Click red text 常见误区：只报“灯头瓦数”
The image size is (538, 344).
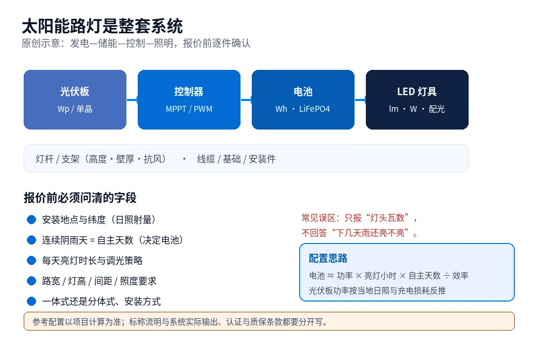tap(356, 218)
